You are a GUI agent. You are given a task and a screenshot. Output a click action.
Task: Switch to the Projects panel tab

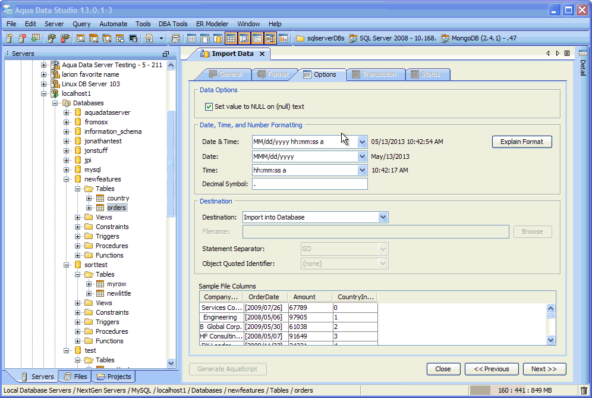tap(114, 377)
